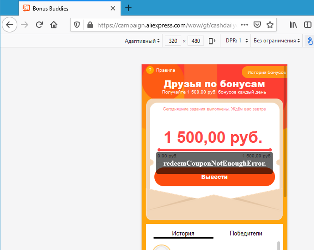
Task: Open the Без ограничения throttling dropdown
Action: (x=277, y=41)
